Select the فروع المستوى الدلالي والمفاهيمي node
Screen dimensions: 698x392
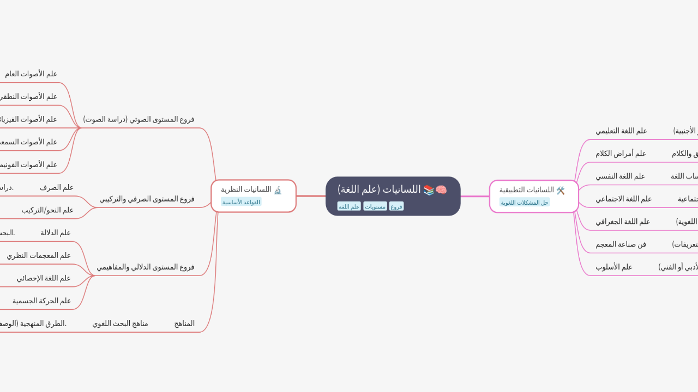click(x=146, y=267)
